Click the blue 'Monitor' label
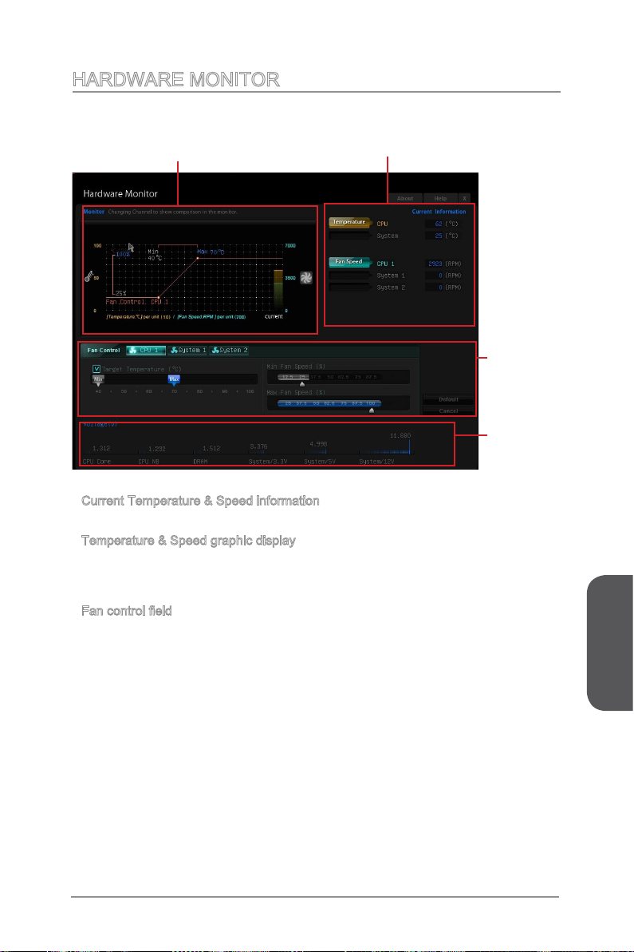The width and height of the screenshot is (634, 952). (94, 212)
